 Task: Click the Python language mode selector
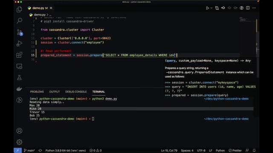pyautogui.click(x=220, y=150)
